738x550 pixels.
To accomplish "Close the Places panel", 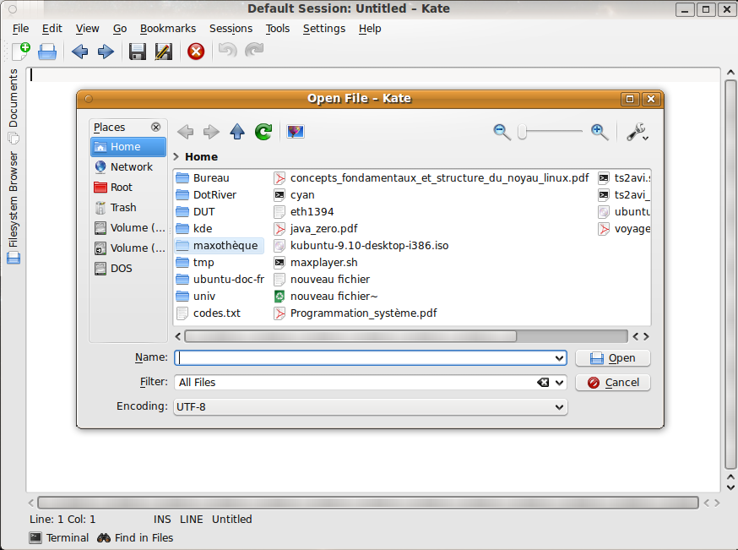I will point(155,127).
